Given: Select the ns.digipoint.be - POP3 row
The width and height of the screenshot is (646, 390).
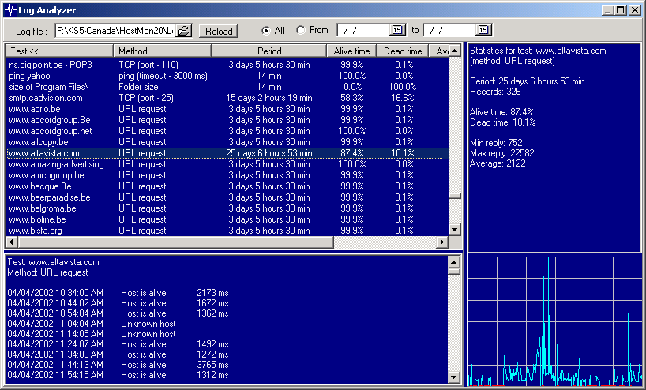Looking at the screenshot, I should click(x=227, y=65).
